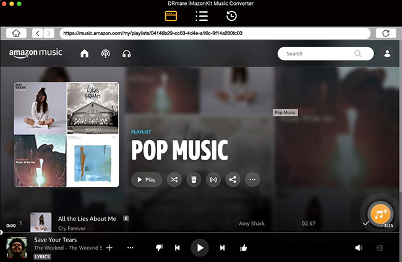This screenshot has width=402, height=262.
Task: Open the user account profile icon
Action: [x=387, y=54]
